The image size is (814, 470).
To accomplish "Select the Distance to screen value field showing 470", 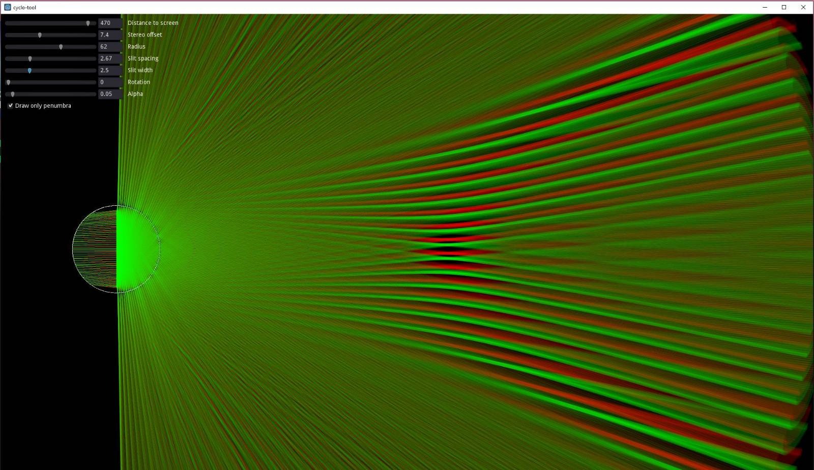I will [x=109, y=23].
